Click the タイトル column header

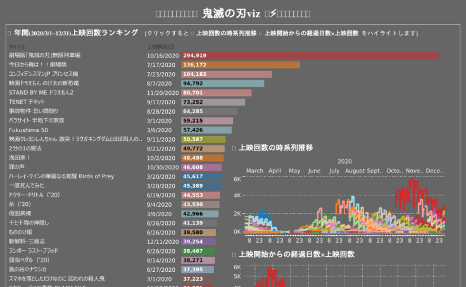pyautogui.click(x=16, y=47)
